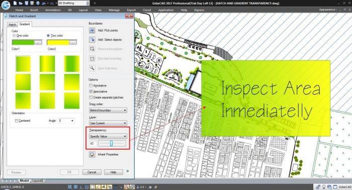The width and height of the screenshot is (352, 190).
Task: Click the Help button in dialog
Action: [x=113, y=172]
